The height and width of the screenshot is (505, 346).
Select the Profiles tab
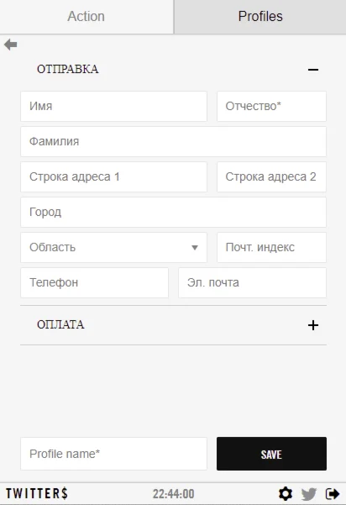pos(260,17)
